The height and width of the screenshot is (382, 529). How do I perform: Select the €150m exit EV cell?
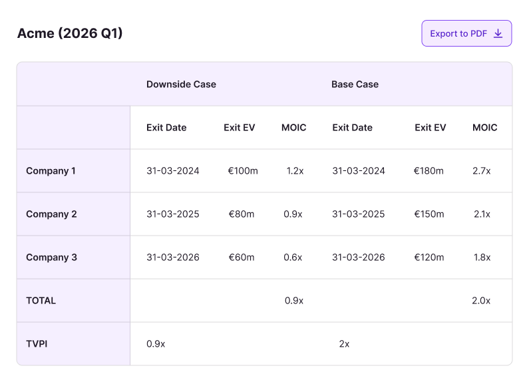[x=429, y=214]
